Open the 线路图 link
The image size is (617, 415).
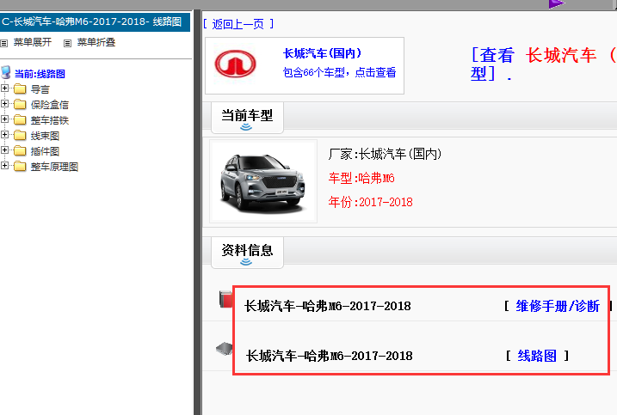[x=537, y=356]
